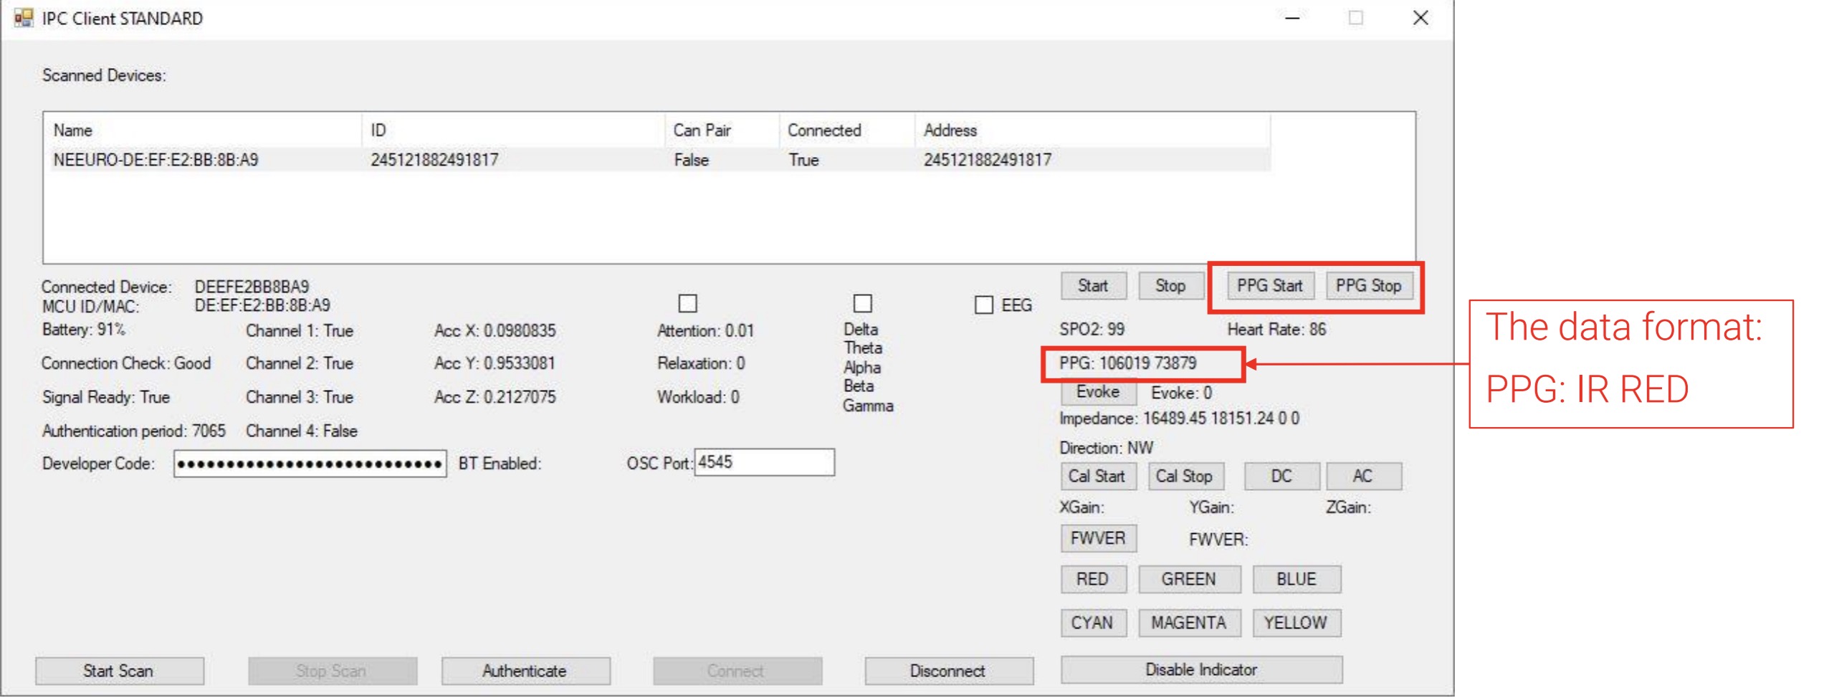1829x698 pixels.
Task: End calibration with Cal Stop
Action: tap(1187, 476)
